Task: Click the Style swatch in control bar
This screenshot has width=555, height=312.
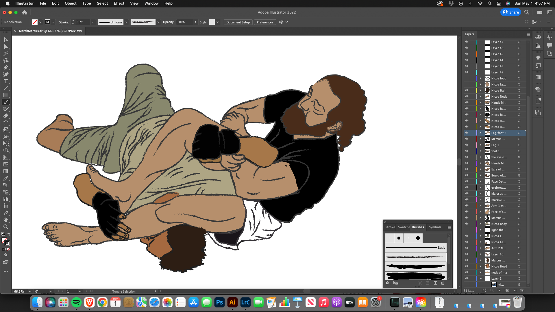Action: pyautogui.click(x=212, y=22)
